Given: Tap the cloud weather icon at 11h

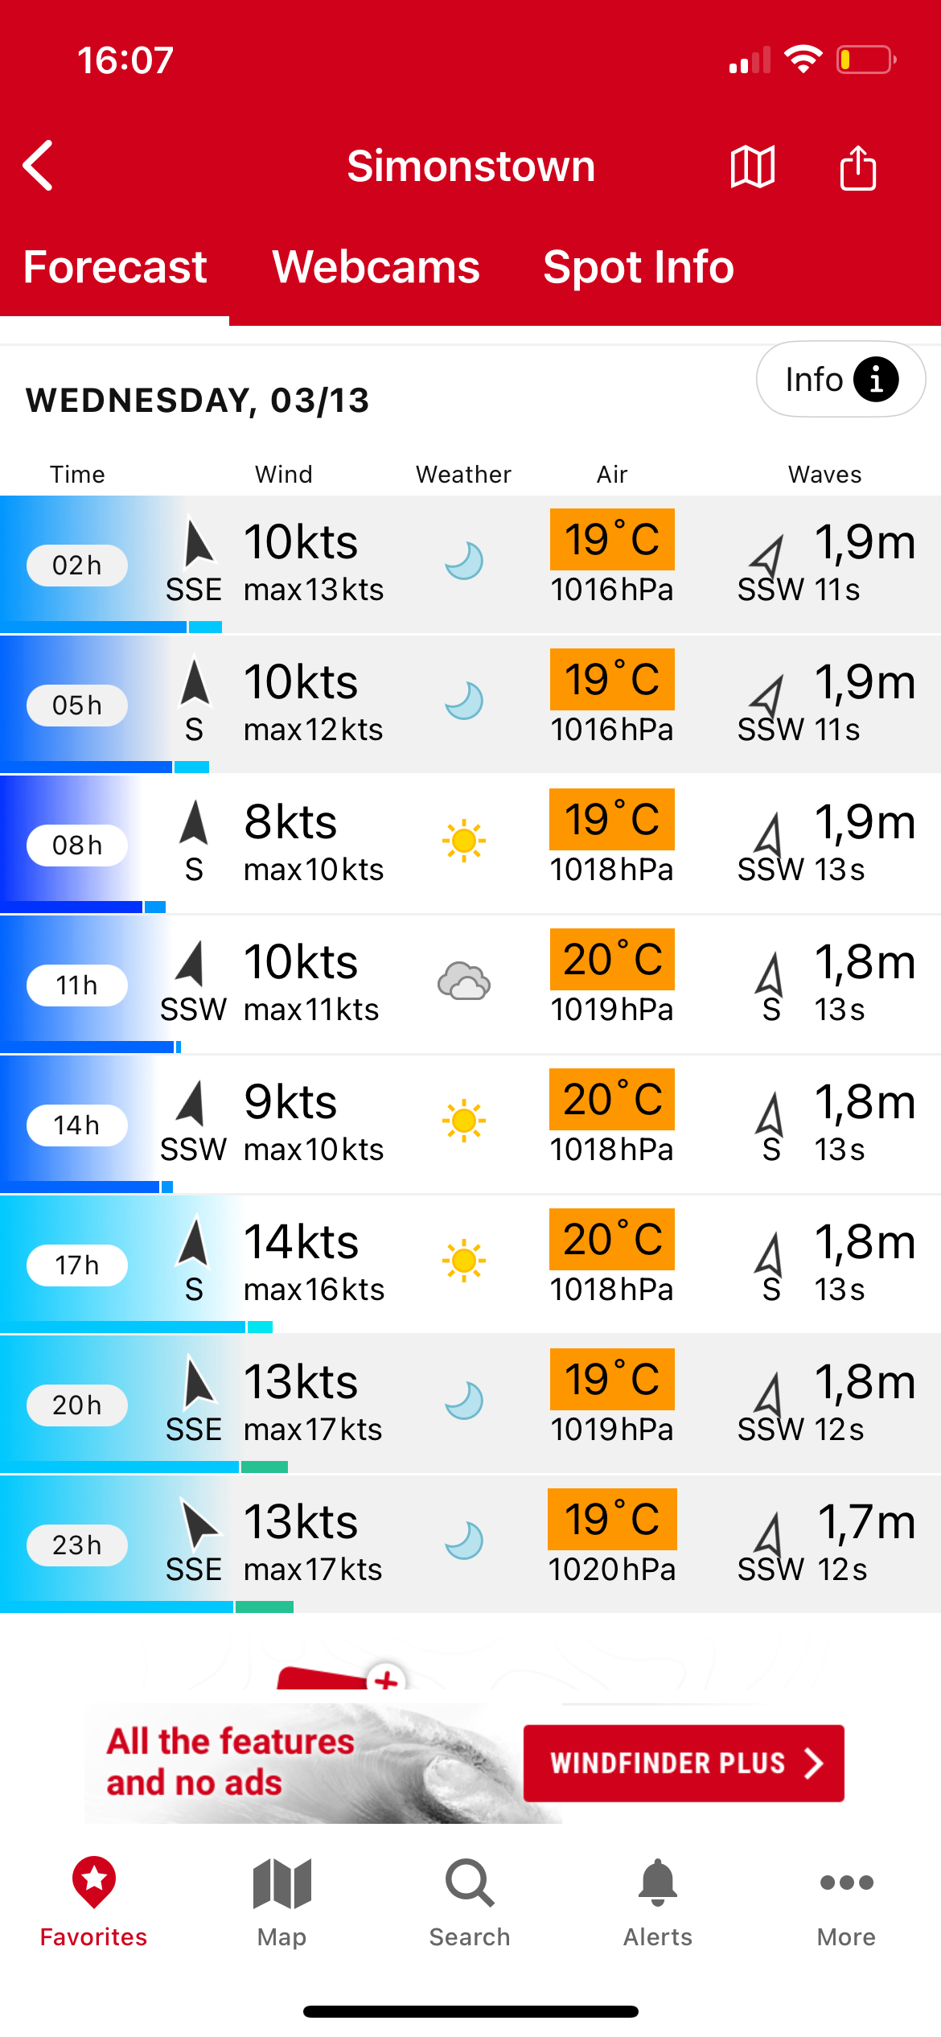Looking at the screenshot, I should click(x=464, y=981).
